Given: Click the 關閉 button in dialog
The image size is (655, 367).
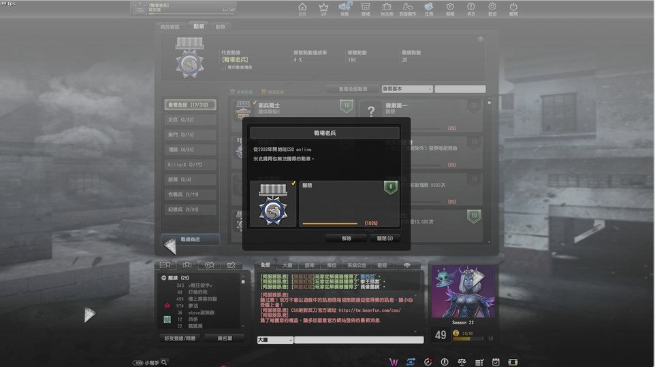Looking at the screenshot, I should (385, 239).
